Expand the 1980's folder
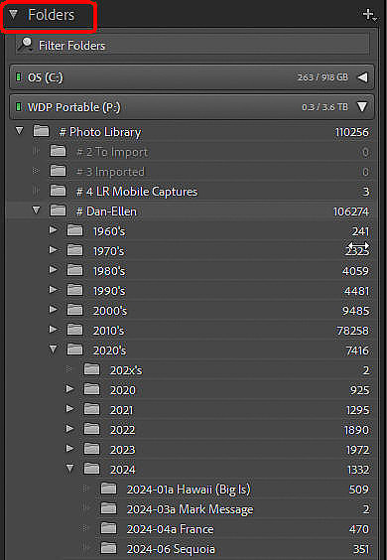The height and width of the screenshot is (560, 387). coord(54,270)
